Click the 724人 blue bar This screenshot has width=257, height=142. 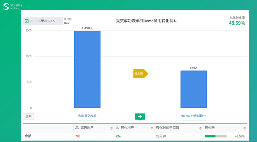(x=194, y=89)
